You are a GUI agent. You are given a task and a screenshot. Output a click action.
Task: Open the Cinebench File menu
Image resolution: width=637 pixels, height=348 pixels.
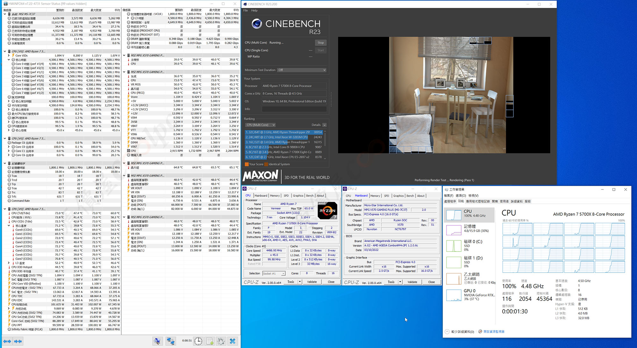(x=245, y=11)
